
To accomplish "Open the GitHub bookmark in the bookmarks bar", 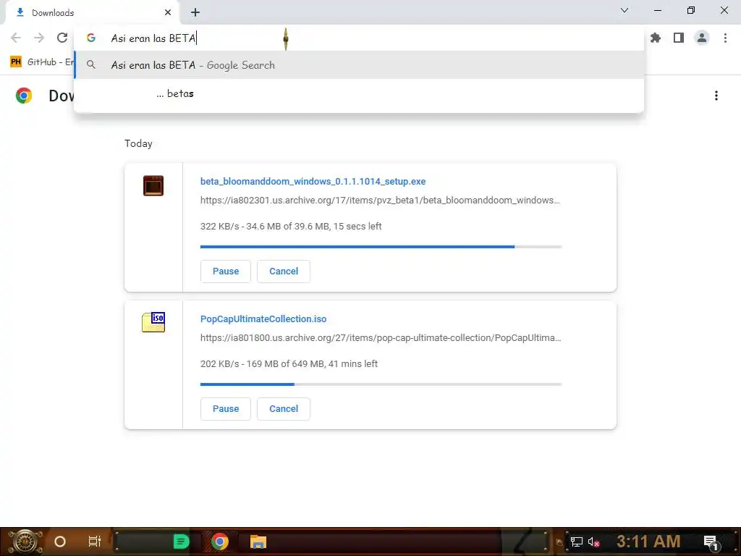I will coord(41,62).
